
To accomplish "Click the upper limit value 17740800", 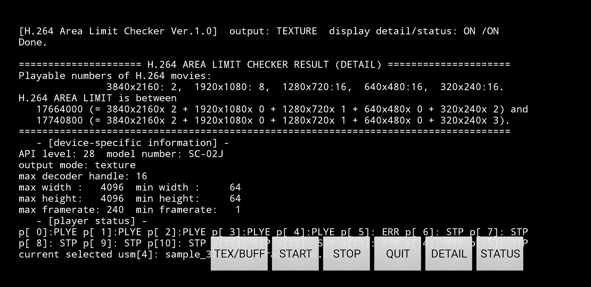I will (x=60, y=121).
